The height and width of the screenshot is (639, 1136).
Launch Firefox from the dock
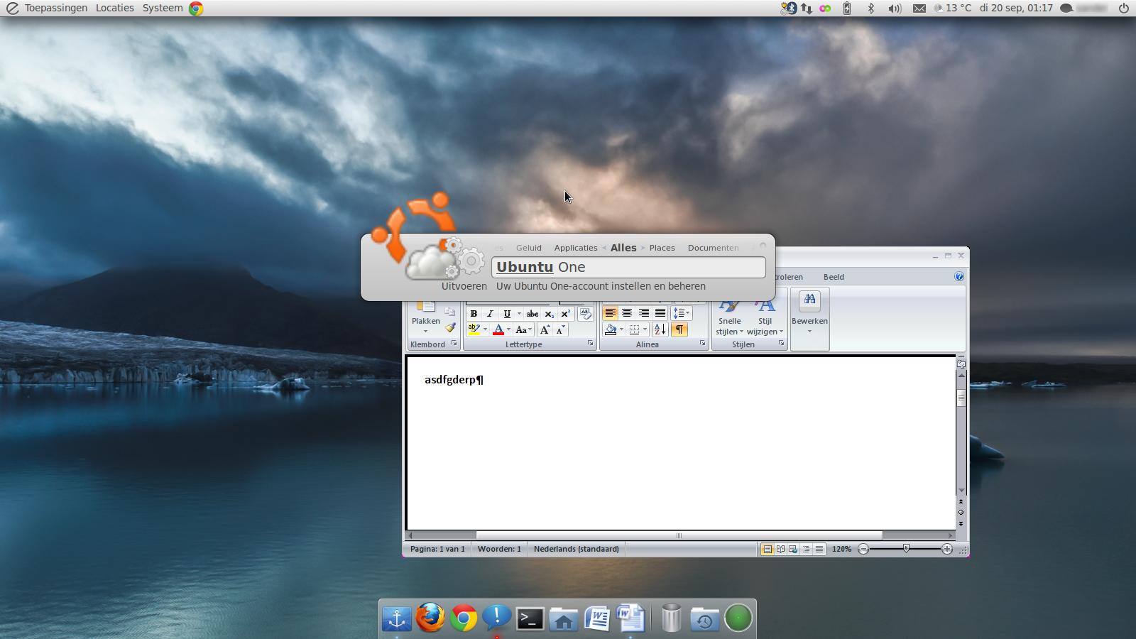point(430,618)
